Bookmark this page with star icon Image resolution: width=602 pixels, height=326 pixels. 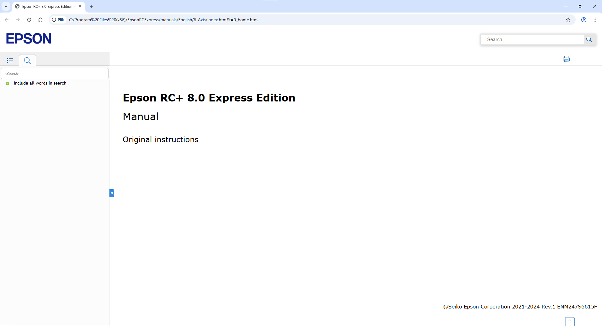point(568,20)
